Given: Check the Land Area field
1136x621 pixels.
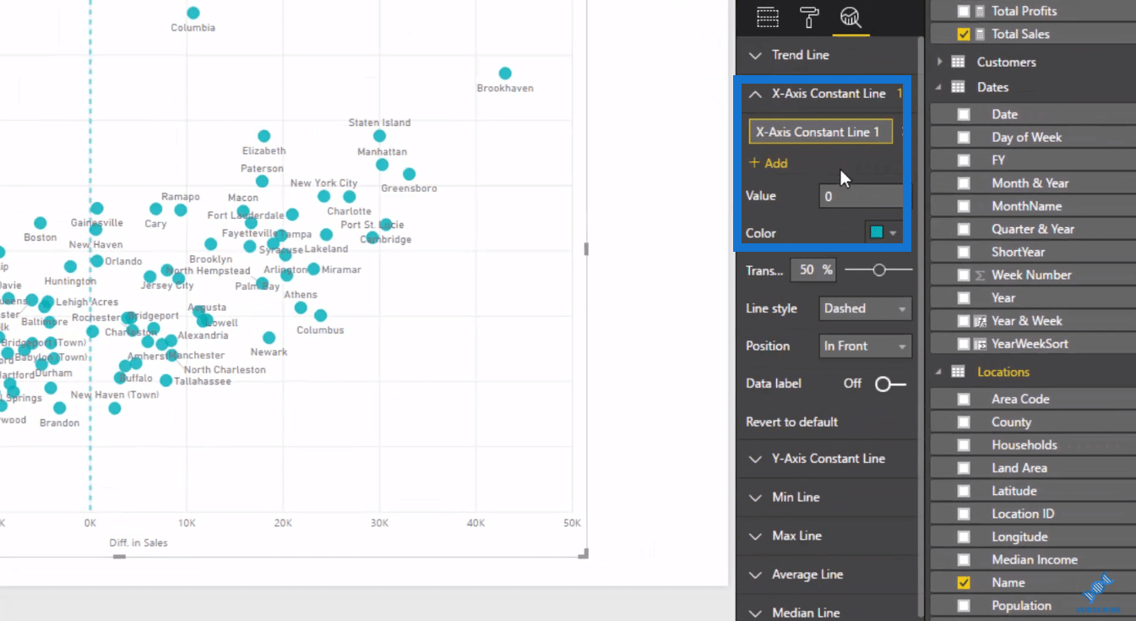Looking at the screenshot, I should (964, 468).
